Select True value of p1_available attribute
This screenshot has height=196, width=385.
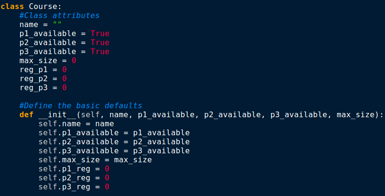coord(100,33)
